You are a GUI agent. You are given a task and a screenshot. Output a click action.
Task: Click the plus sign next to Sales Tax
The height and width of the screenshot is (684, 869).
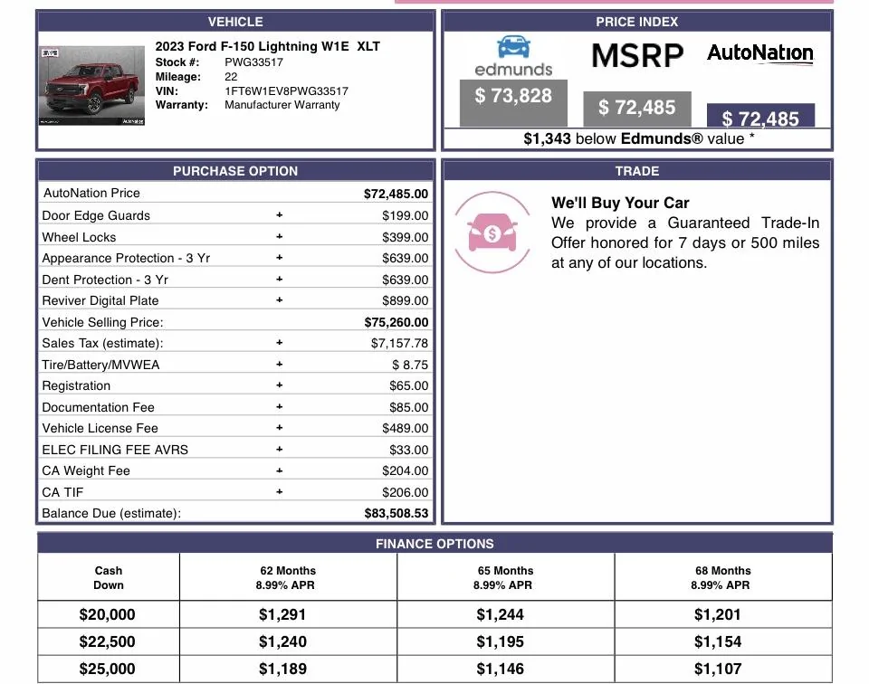tap(280, 343)
